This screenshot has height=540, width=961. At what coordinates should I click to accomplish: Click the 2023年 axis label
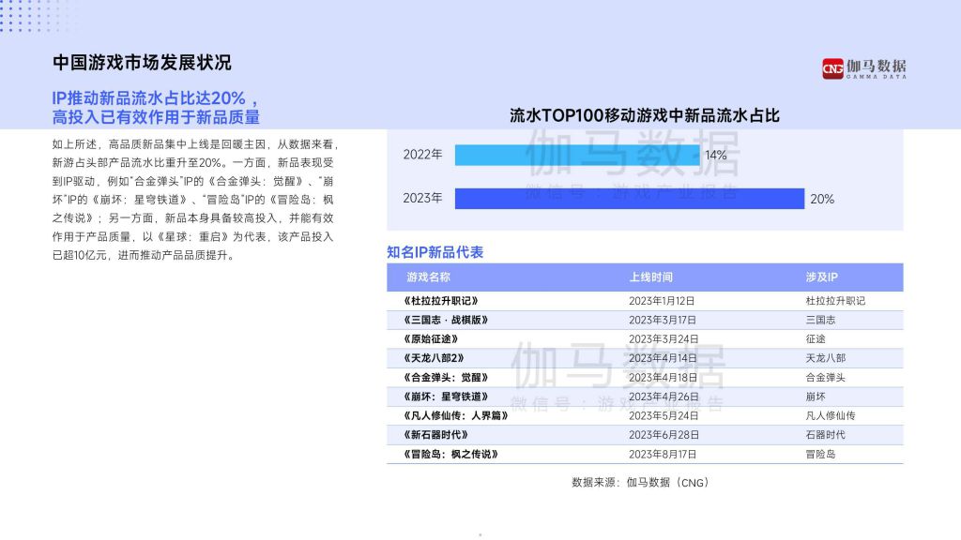[x=422, y=198]
